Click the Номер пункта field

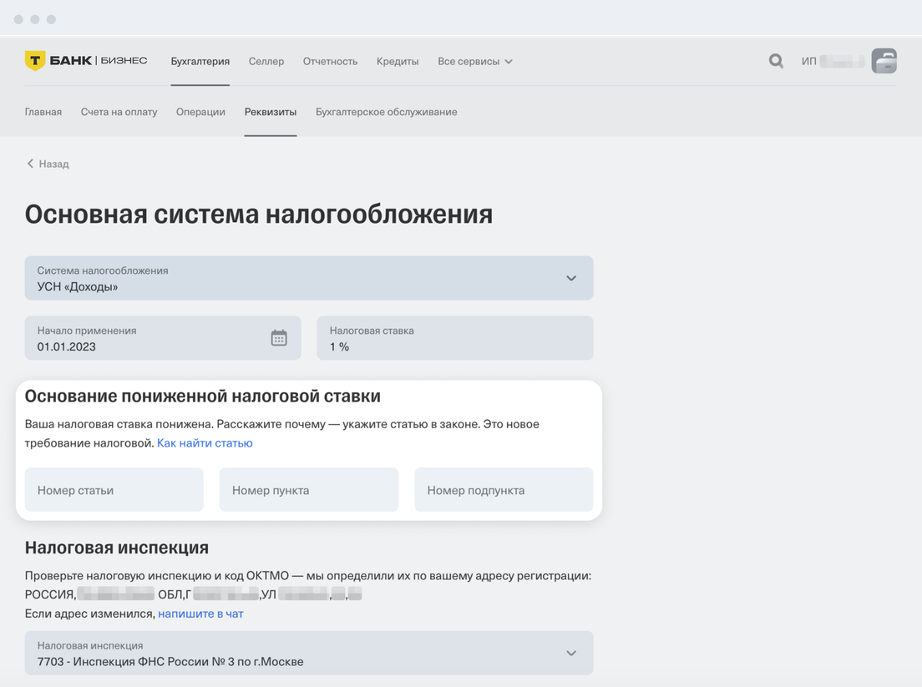tap(309, 489)
